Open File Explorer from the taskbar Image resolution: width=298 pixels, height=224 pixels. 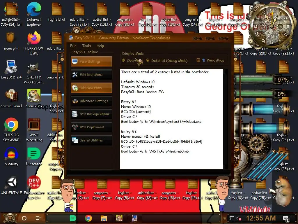point(104,218)
